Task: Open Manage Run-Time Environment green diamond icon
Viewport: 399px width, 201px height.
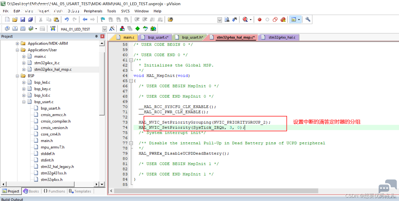Action: point(137,29)
